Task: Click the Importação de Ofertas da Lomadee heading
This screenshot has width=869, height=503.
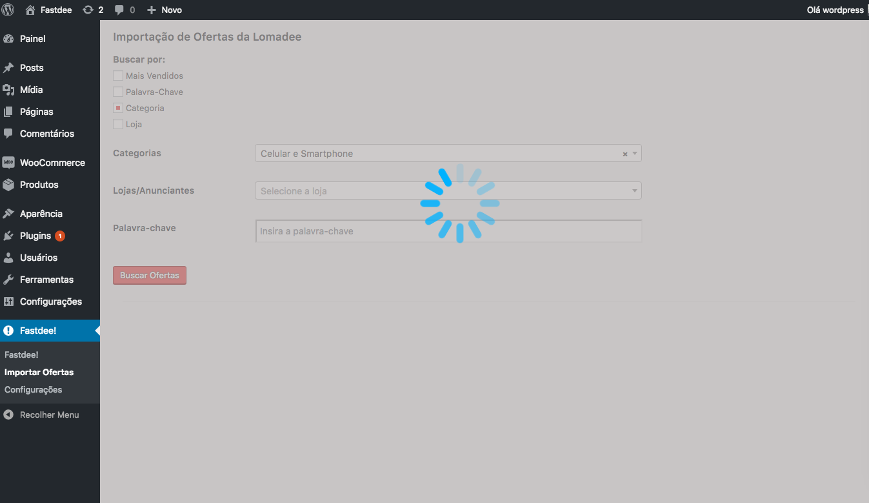Action: (207, 37)
